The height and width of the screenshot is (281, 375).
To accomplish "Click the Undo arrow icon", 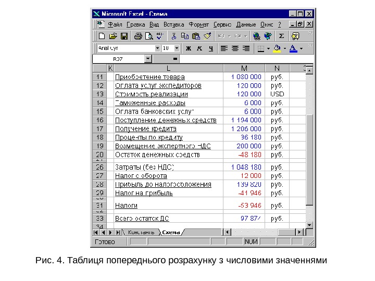I will tap(221, 36).
